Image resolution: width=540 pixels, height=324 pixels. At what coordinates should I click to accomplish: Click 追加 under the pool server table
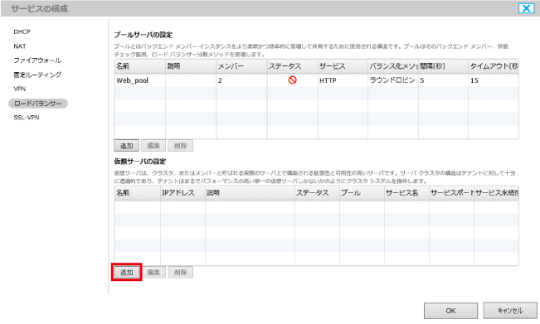tap(126, 146)
